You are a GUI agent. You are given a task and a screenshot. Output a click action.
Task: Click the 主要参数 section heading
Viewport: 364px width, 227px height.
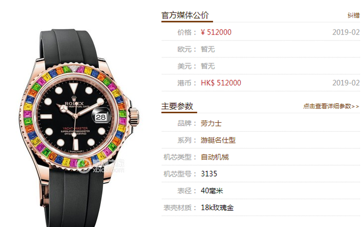click(177, 106)
